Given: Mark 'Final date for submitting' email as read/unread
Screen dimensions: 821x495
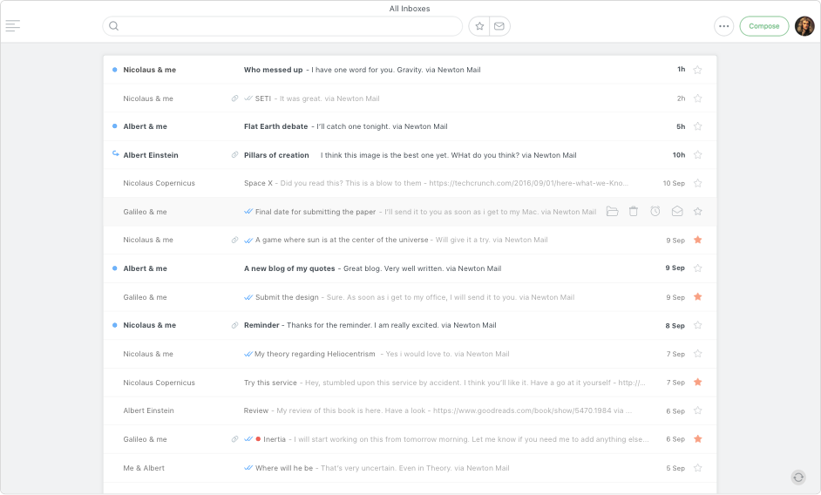Looking at the screenshot, I should point(676,212).
